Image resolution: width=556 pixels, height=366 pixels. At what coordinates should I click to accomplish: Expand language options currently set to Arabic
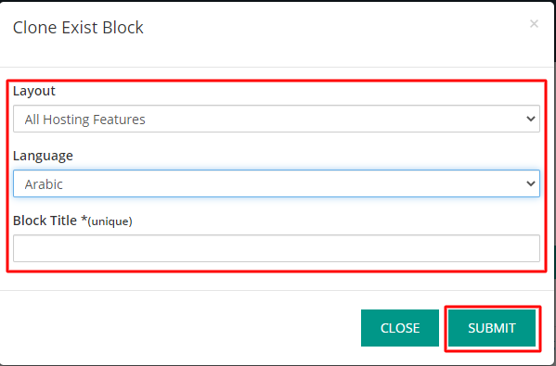(277, 183)
